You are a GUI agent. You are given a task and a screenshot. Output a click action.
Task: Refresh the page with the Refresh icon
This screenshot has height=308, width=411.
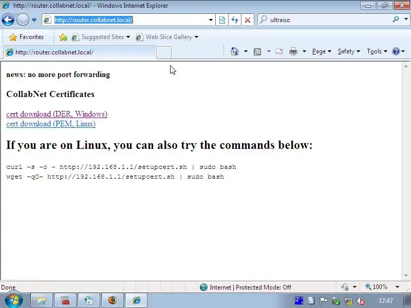click(235, 20)
